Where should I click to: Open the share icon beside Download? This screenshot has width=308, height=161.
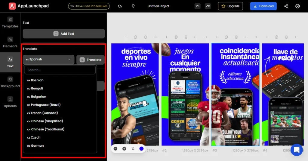pyautogui.click(x=286, y=6)
